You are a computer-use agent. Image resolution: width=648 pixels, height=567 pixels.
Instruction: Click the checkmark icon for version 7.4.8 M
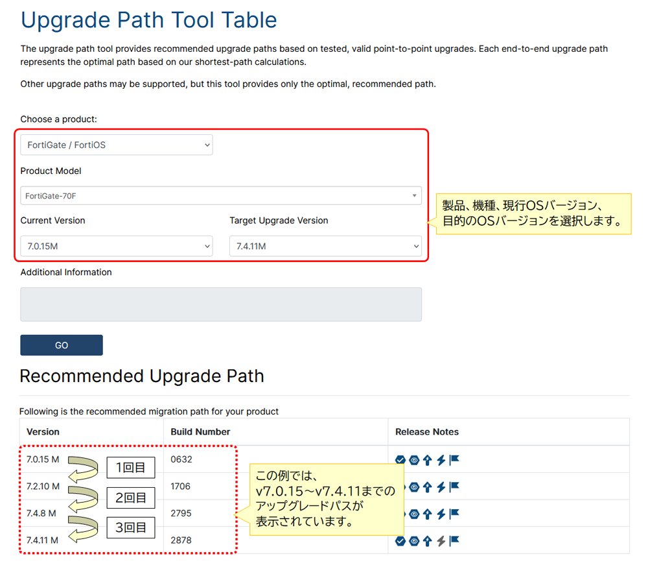click(x=400, y=513)
